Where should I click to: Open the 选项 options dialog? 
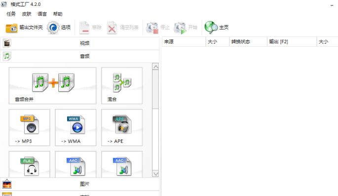click(x=59, y=28)
